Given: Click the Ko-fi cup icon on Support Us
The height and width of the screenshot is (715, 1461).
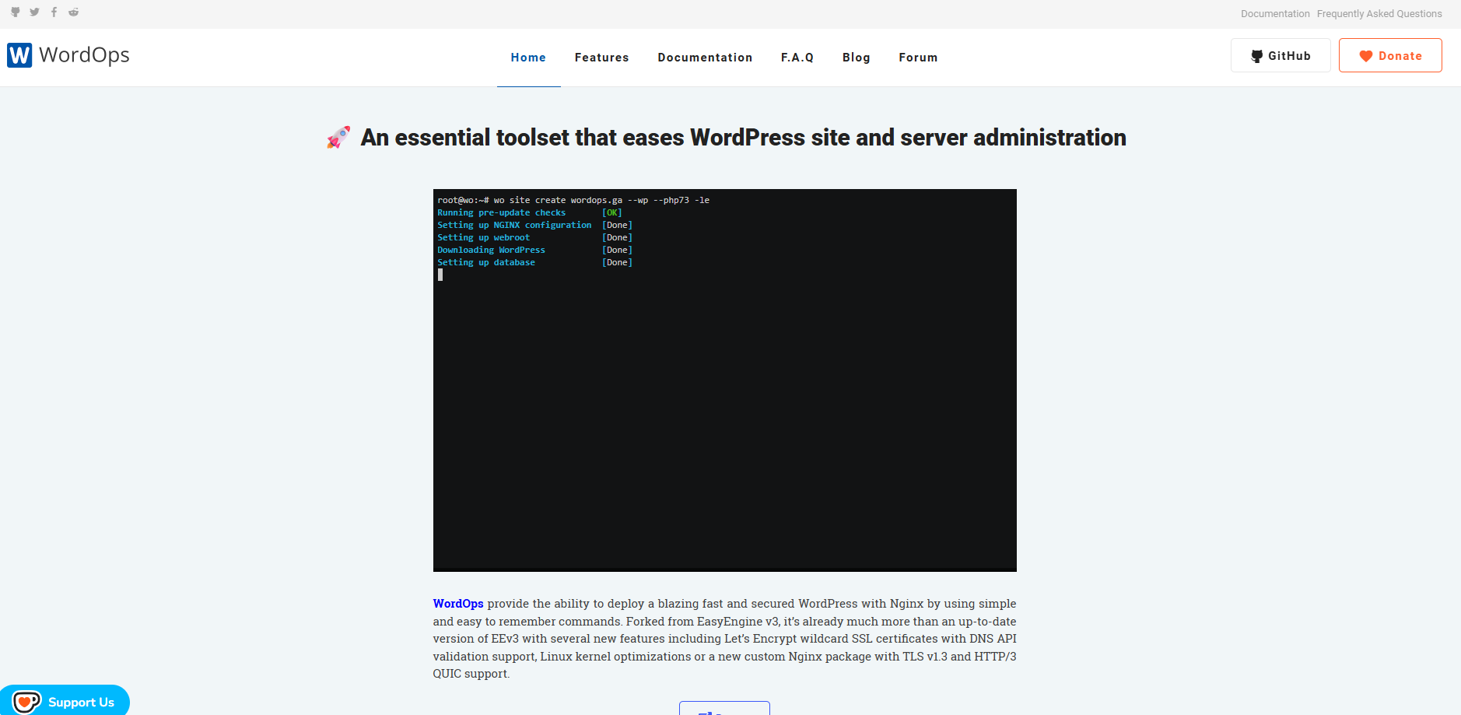Looking at the screenshot, I should click(x=26, y=702).
